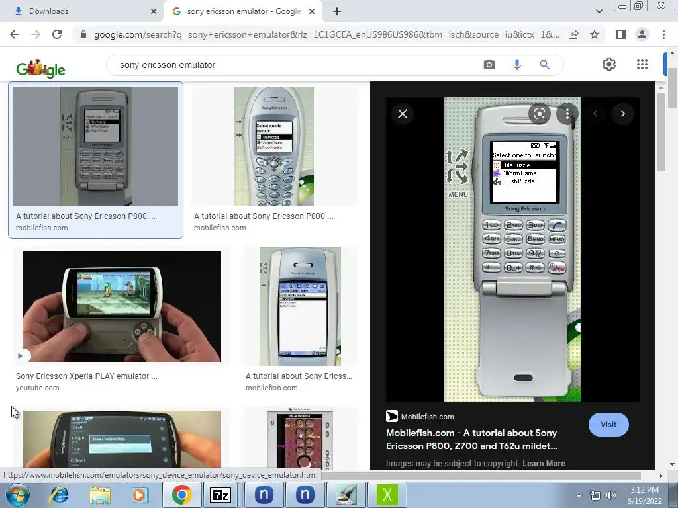This screenshot has height=508, width=678.
Task: Click the browser forward arrow
Action: coord(36,34)
